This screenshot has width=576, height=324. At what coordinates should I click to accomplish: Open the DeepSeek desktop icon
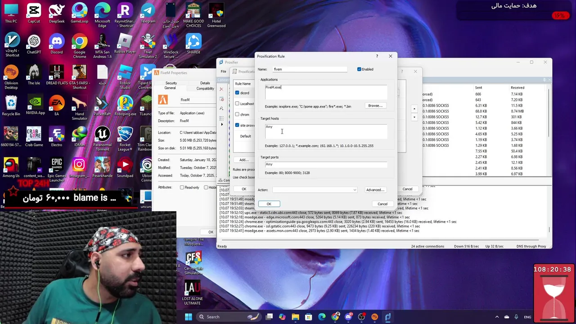click(x=57, y=13)
